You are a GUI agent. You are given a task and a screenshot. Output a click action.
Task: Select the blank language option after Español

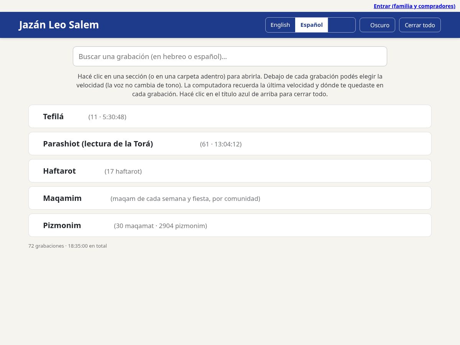[342, 25]
